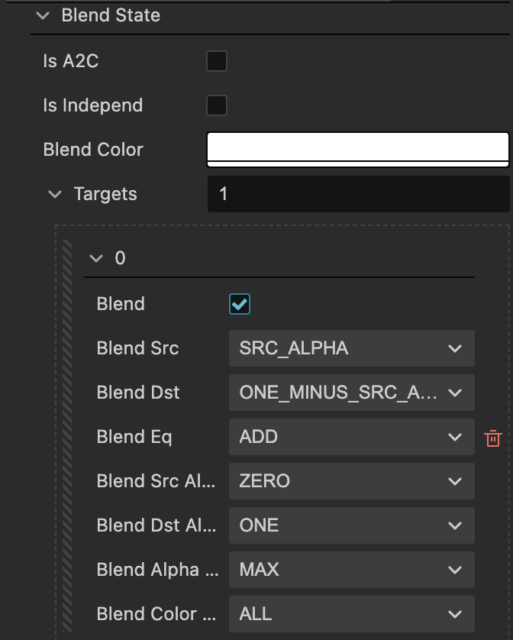Click the striped drag handle of element 0
513x640 pixels.
tap(67, 435)
